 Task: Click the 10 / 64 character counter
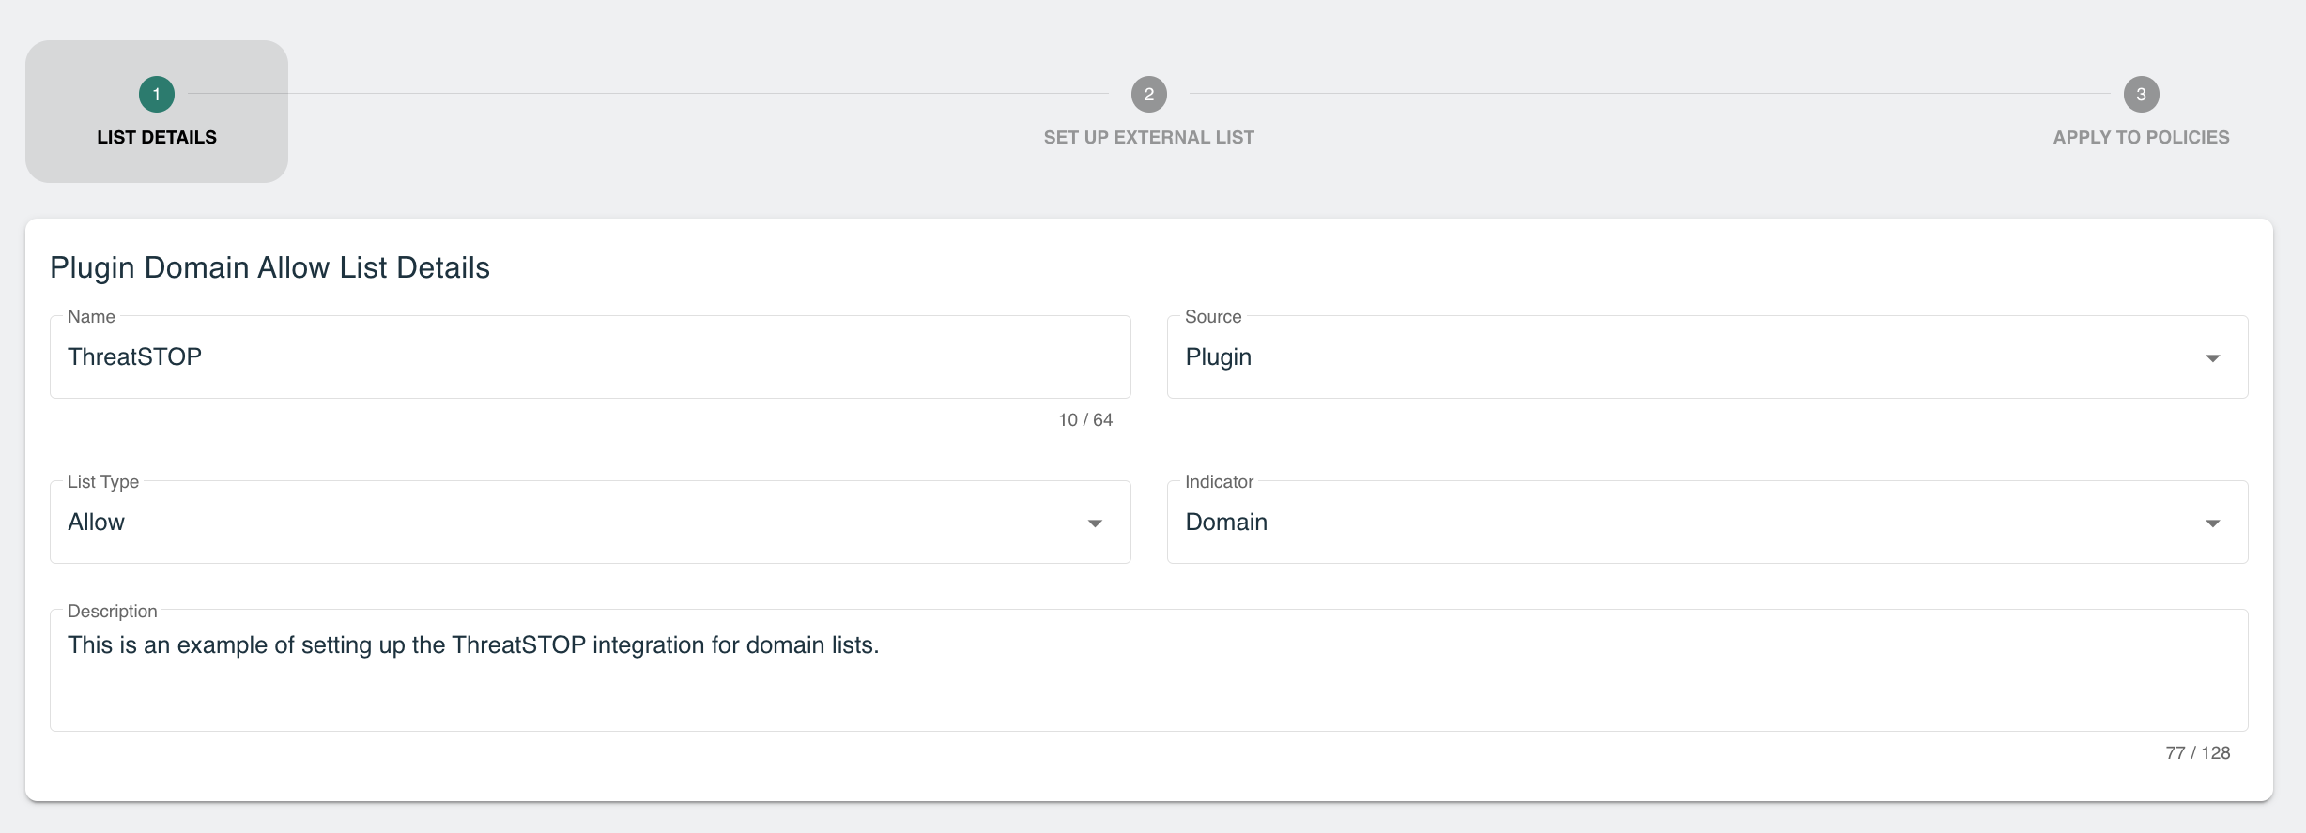(x=1085, y=420)
